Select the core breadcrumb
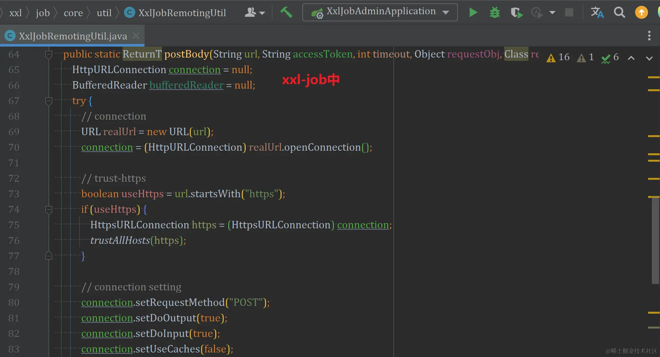Screen dimensions: 660x357 tap(73, 13)
